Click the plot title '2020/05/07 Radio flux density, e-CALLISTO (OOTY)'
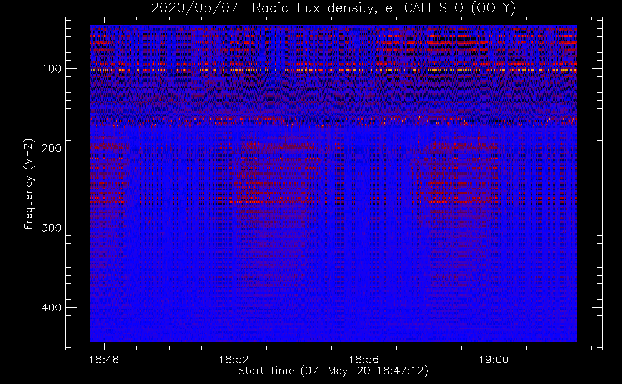This screenshot has width=622, height=384. 333,8
